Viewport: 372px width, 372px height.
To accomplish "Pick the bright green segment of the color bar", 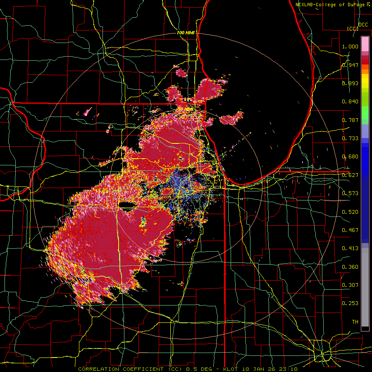I will pos(365,113).
